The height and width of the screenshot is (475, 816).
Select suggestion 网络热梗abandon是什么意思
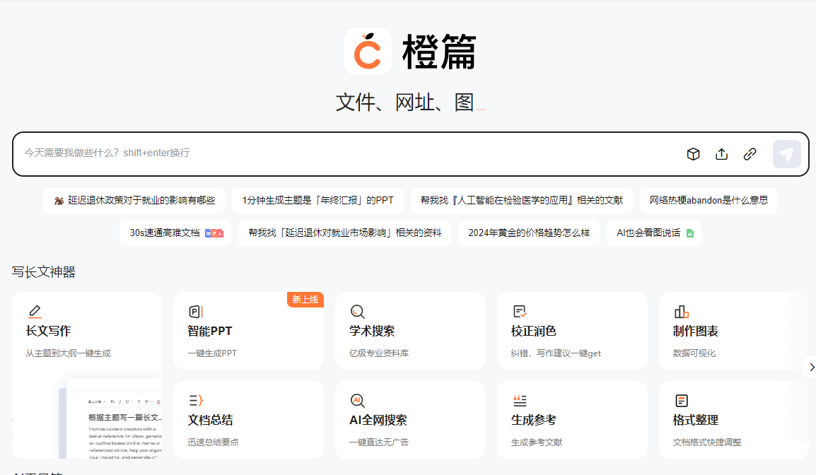coord(709,200)
